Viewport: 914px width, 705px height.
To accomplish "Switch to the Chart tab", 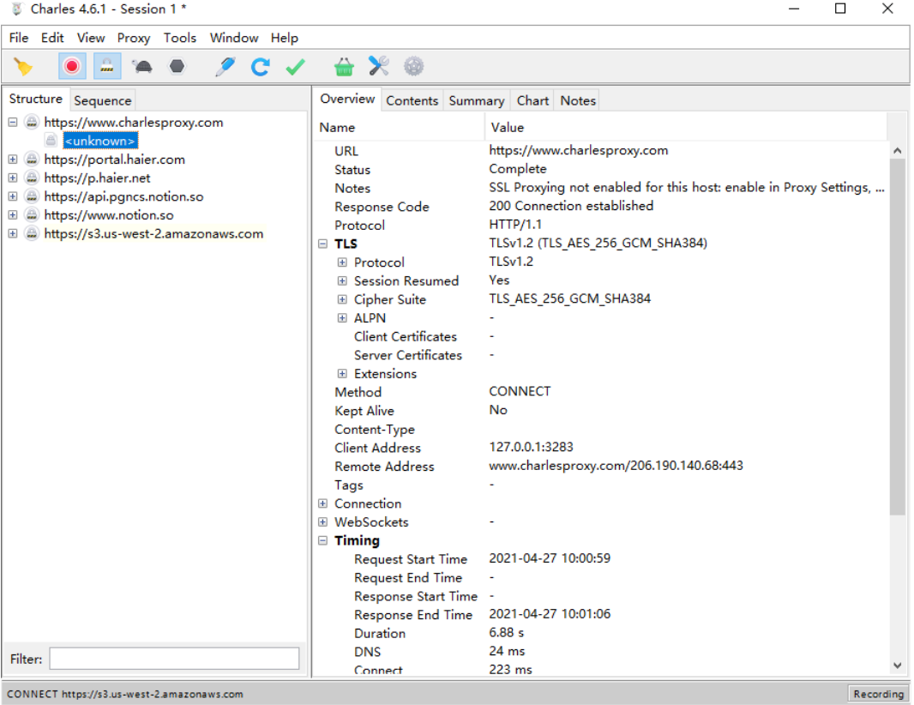I will tap(532, 100).
